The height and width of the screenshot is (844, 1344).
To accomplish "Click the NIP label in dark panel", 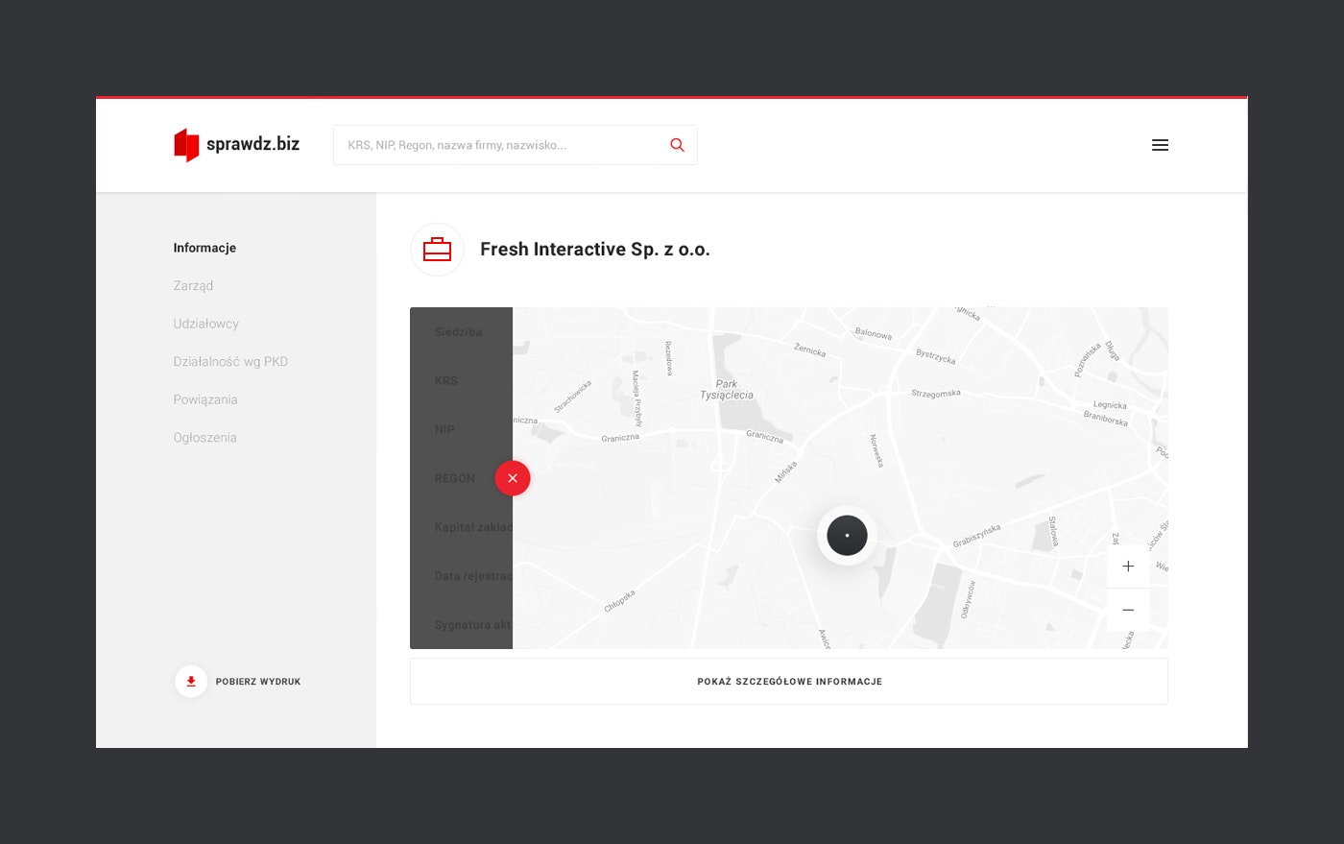I will coord(444,430).
